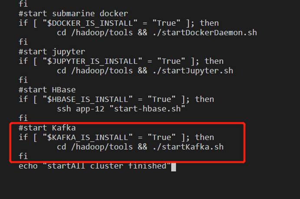This screenshot has width=300, height=199.
Task: Click on './startJupyter.sh' script name
Action: coord(193,71)
